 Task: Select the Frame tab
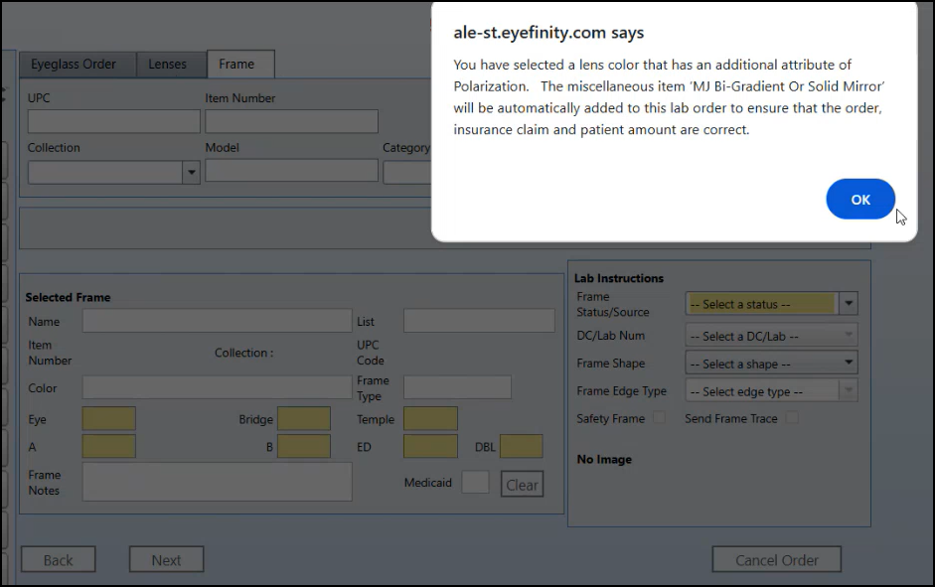tap(236, 65)
